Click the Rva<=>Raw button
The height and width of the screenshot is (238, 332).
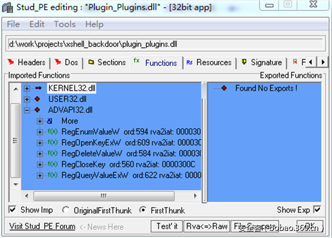point(206,226)
